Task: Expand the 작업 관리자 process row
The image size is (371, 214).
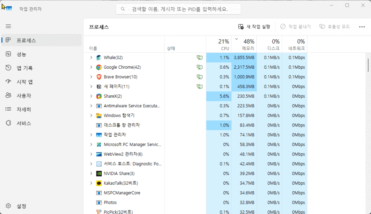Action: pos(91,134)
